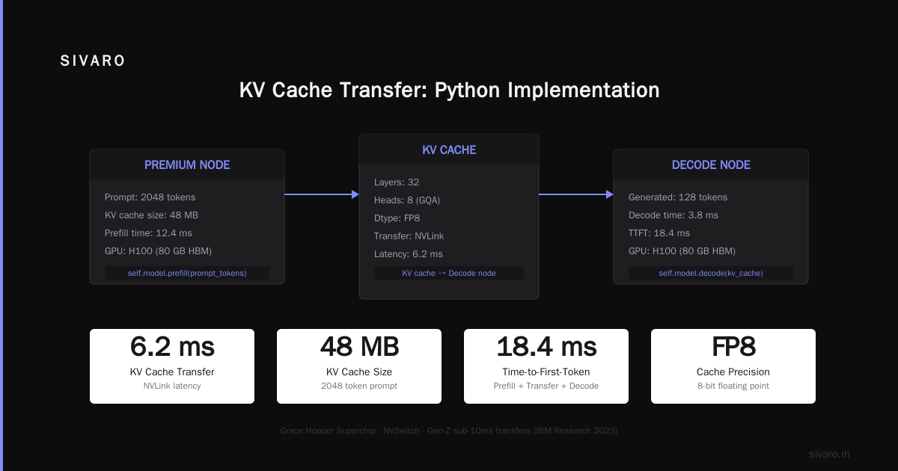The image size is (898, 471).
Task: Click "Prefill + Transfer + Decode" caption
Action: tap(546, 386)
